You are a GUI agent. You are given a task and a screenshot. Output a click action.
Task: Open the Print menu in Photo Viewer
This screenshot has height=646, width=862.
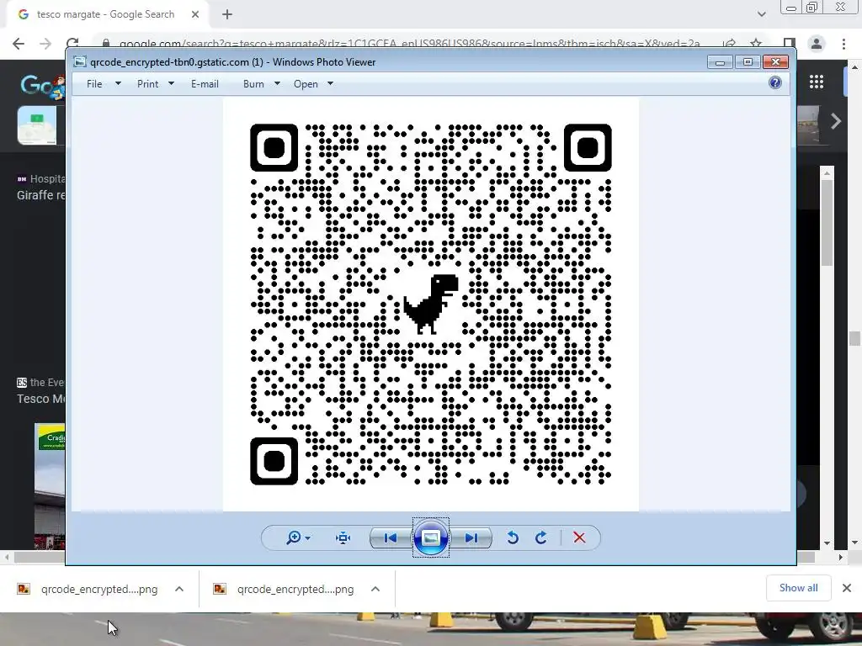point(147,84)
